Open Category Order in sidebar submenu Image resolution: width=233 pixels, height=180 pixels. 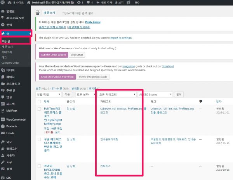tap(10, 62)
